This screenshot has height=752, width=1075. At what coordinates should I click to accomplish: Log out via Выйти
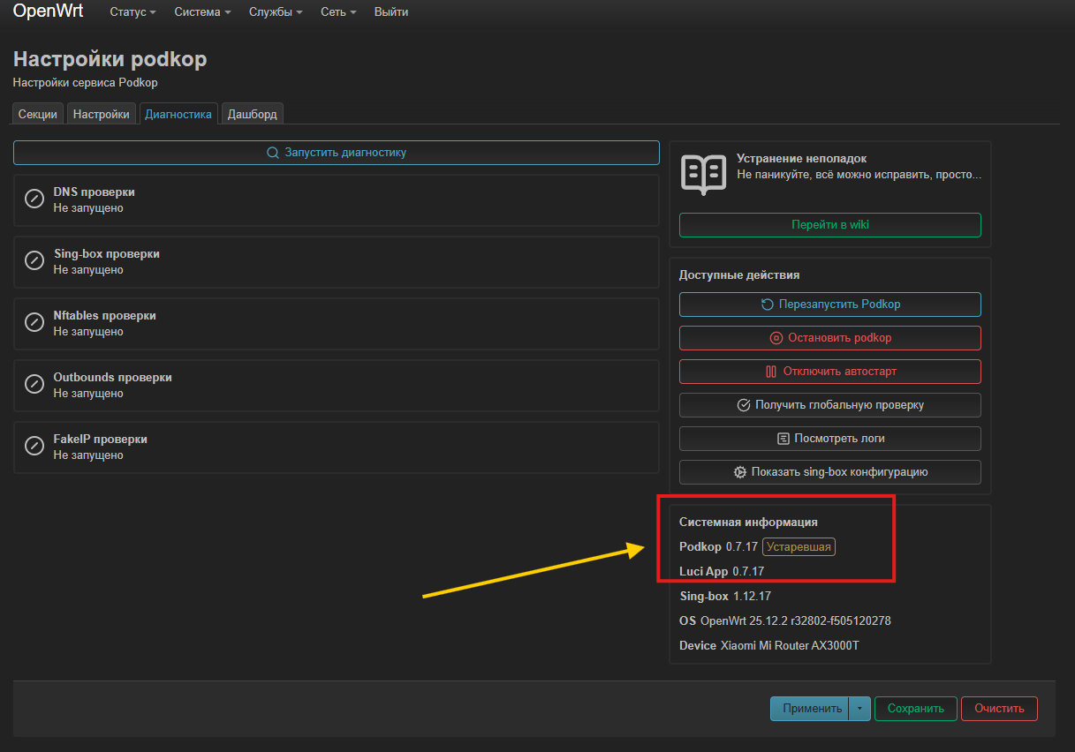pyautogui.click(x=391, y=12)
